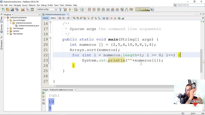Open the default config combo box

tap(47, 9)
